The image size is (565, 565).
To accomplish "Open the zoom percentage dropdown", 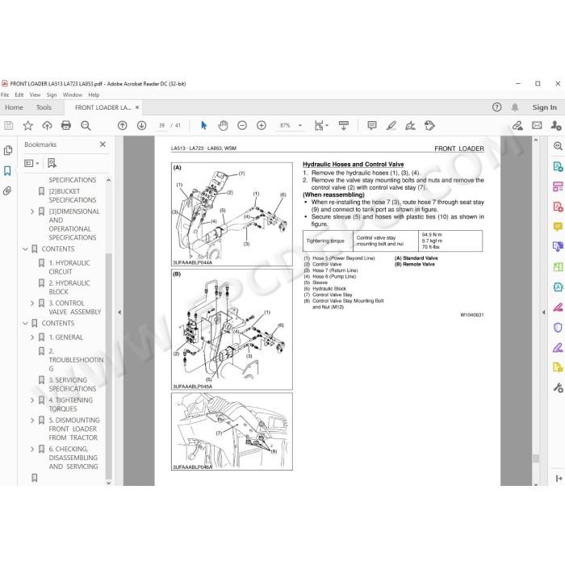I will coord(299,125).
